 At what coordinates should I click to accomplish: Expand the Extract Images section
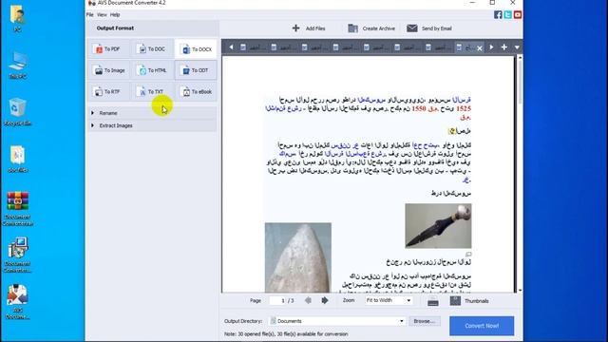[x=152, y=125]
